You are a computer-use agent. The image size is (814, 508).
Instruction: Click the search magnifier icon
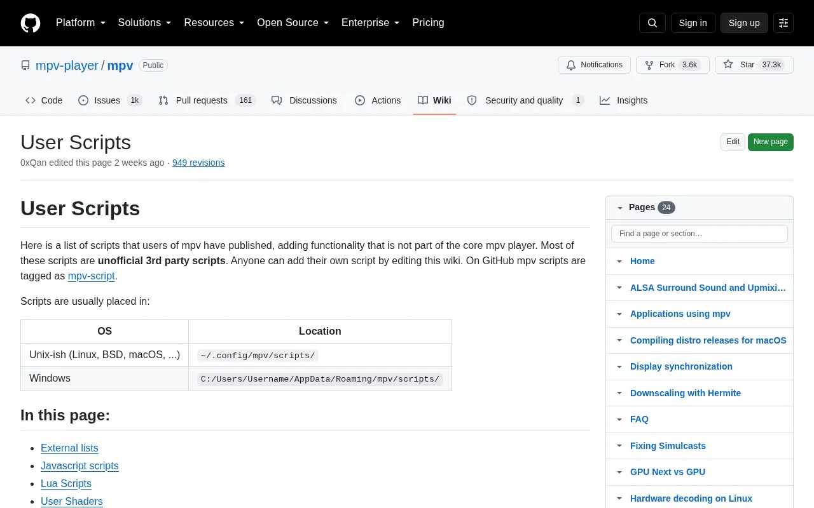coord(652,23)
